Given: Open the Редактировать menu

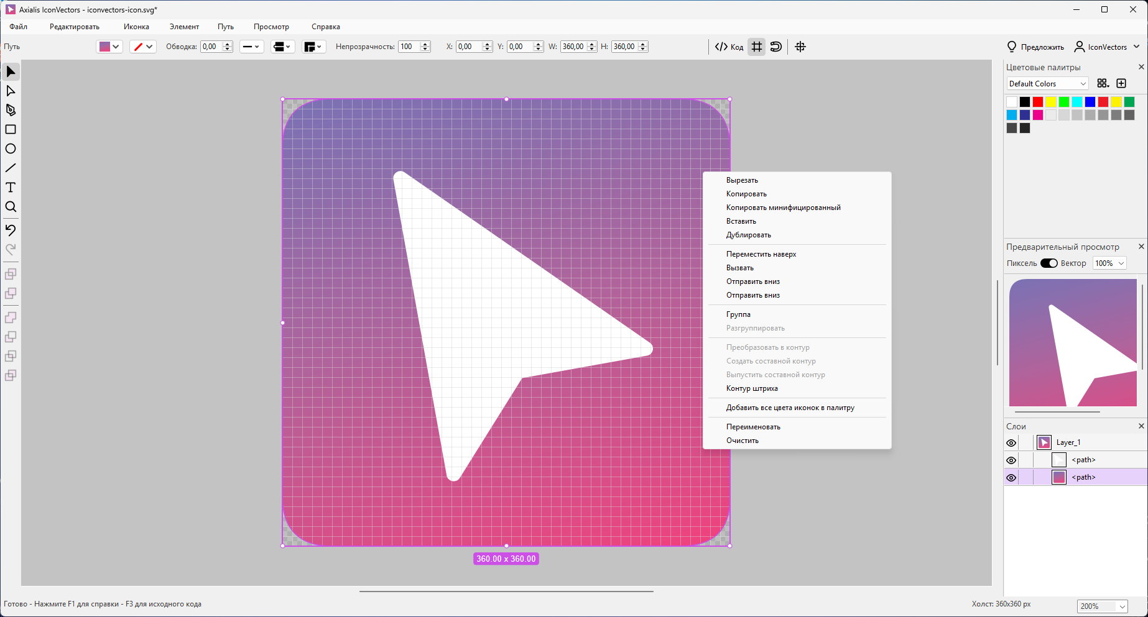Looking at the screenshot, I should 75,27.
